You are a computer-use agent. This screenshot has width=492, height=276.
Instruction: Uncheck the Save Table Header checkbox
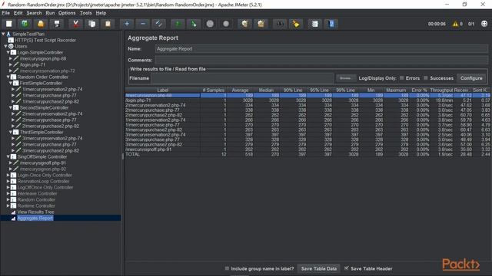[347, 268]
